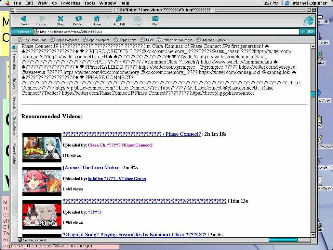This screenshot has height=250, width=333.
Task: Open the Mail toolbar icon
Action: [x=155, y=21]
